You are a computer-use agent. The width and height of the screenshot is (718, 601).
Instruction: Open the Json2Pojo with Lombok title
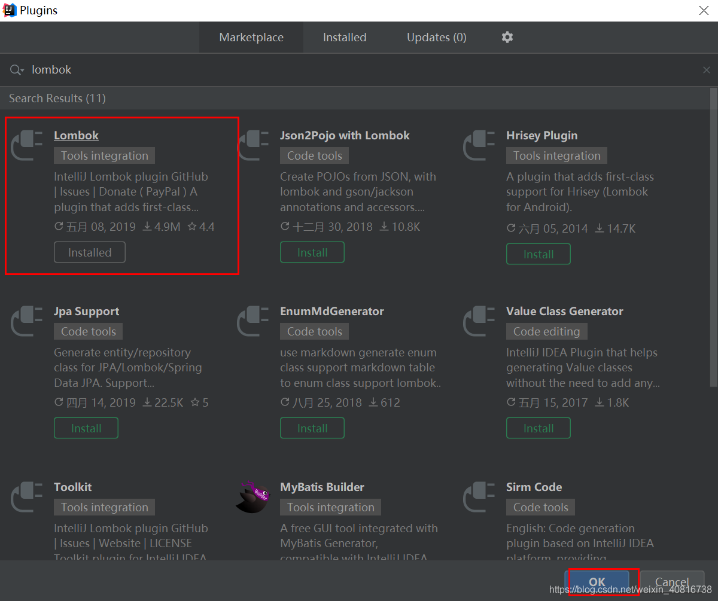click(x=345, y=135)
